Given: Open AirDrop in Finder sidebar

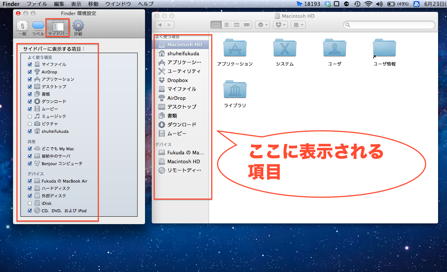Looking at the screenshot, I should 181,98.
